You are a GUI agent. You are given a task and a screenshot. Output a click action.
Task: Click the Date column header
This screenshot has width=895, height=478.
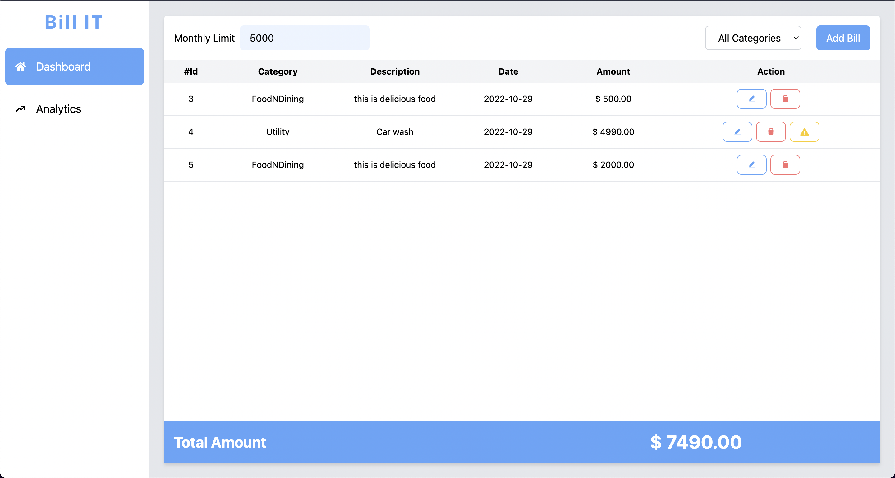[508, 71]
